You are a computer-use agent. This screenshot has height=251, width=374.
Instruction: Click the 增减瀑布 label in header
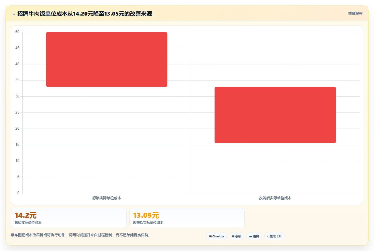coord(355,13)
